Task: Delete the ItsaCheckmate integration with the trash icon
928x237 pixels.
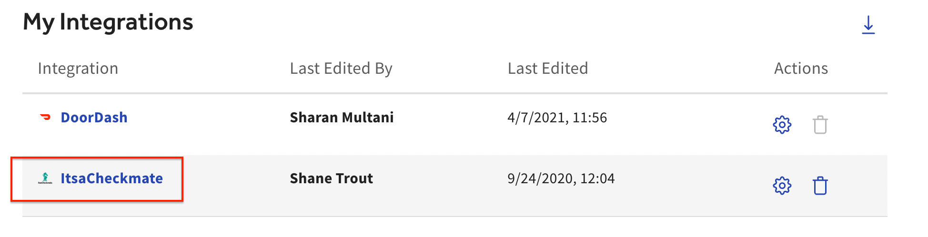Action: pyautogui.click(x=820, y=186)
